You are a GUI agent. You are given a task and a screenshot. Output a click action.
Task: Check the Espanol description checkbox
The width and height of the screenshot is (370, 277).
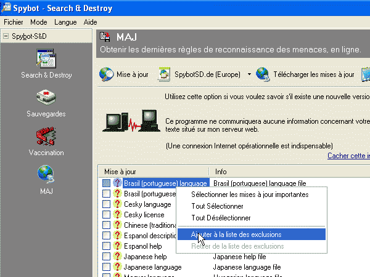[x=107, y=235]
